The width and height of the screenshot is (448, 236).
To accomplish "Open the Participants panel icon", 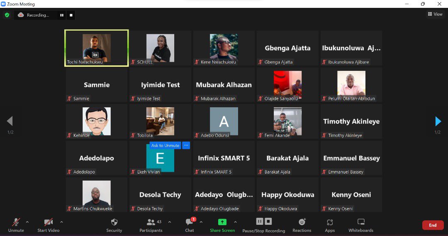I will tap(151, 222).
